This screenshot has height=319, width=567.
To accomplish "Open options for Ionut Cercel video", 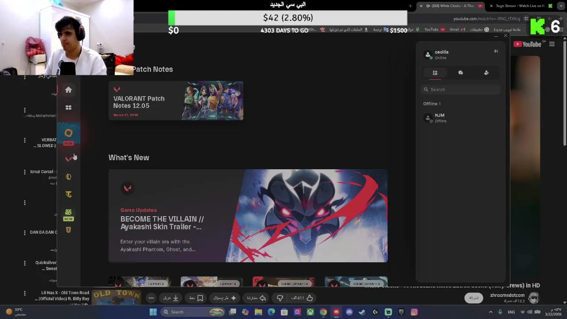I will coord(25,172).
